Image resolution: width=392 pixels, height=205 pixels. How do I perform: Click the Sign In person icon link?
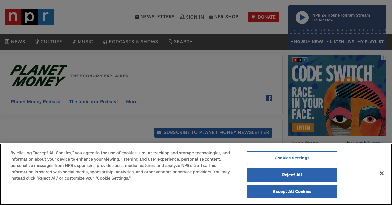pos(192,17)
